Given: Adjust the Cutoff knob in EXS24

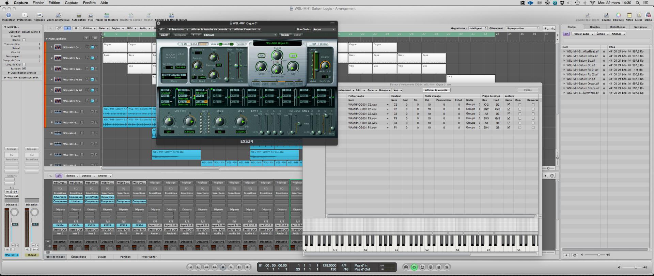Looking at the screenshot, I should (x=277, y=55).
